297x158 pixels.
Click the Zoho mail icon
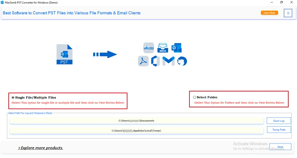(x=149, y=48)
